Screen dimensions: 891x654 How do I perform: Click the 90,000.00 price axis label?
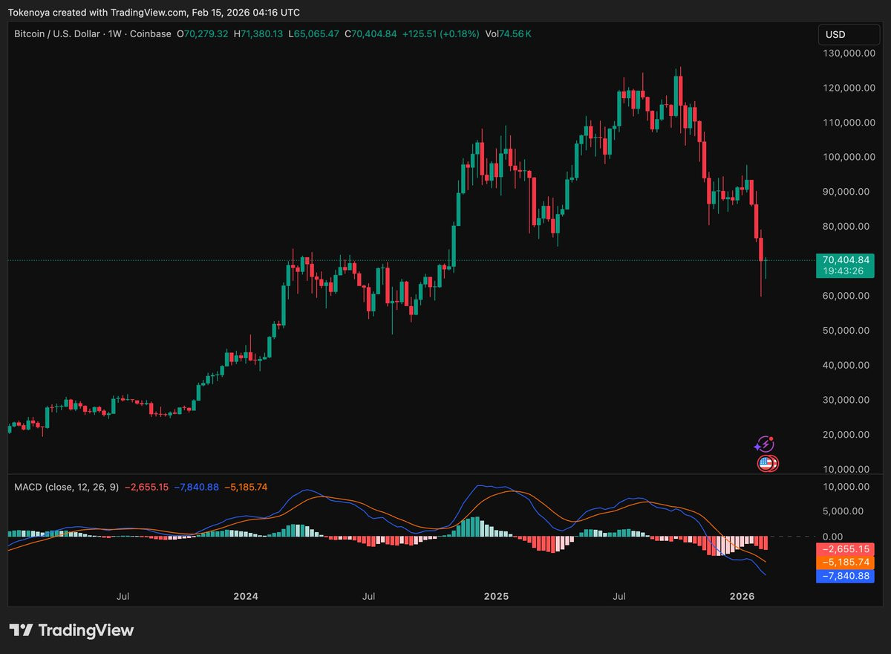tap(847, 192)
